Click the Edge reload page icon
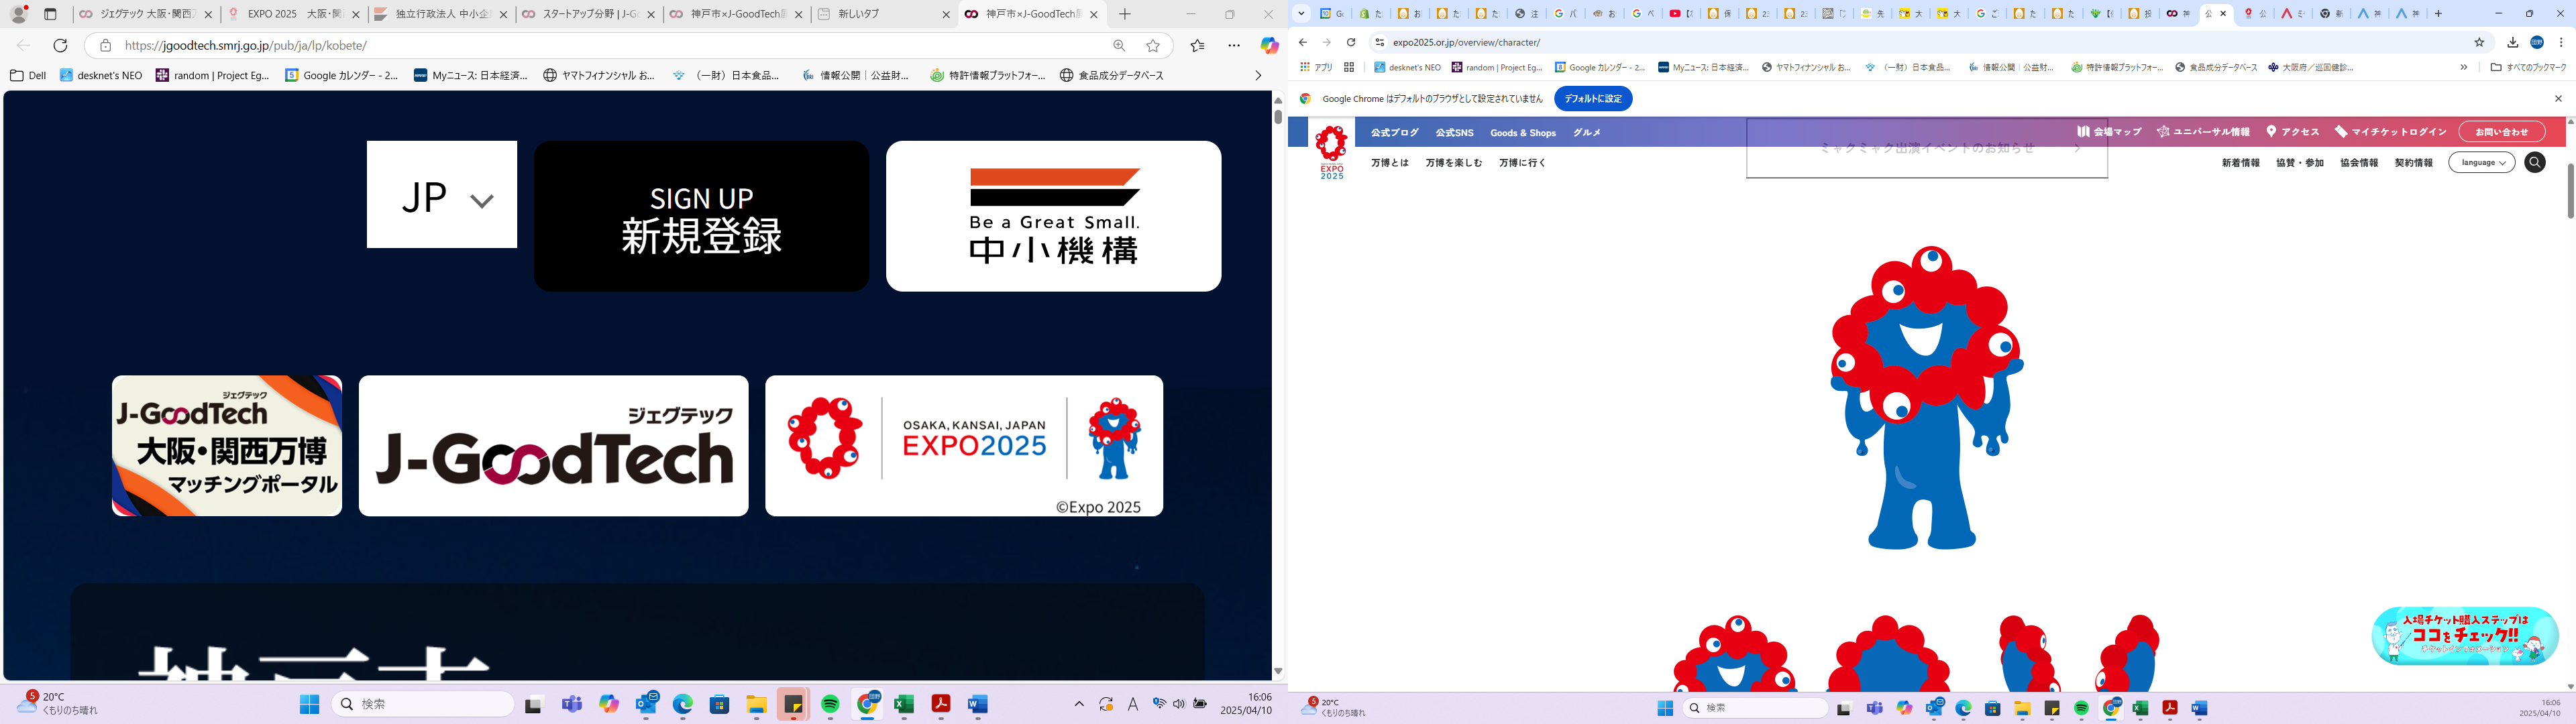 pos(60,46)
